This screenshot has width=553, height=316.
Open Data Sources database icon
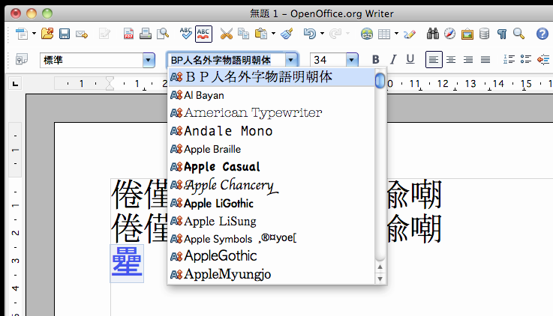point(485,34)
